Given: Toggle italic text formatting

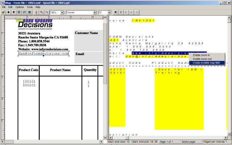Looking at the screenshot, I should click(x=121, y=12).
